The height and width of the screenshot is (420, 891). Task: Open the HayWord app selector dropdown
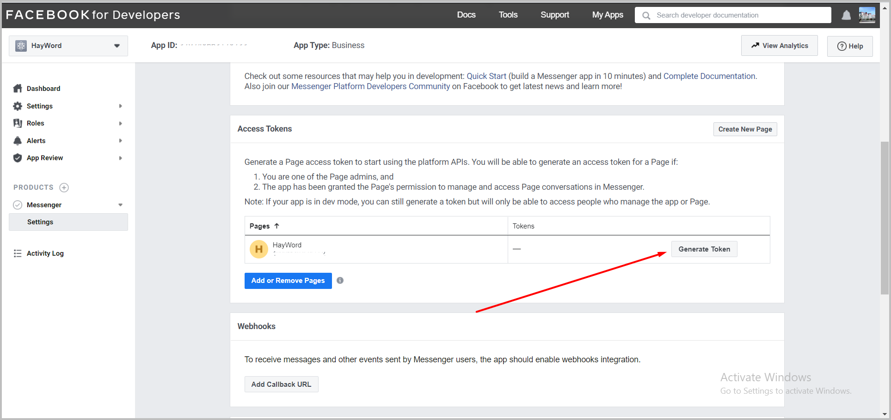click(68, 46)
